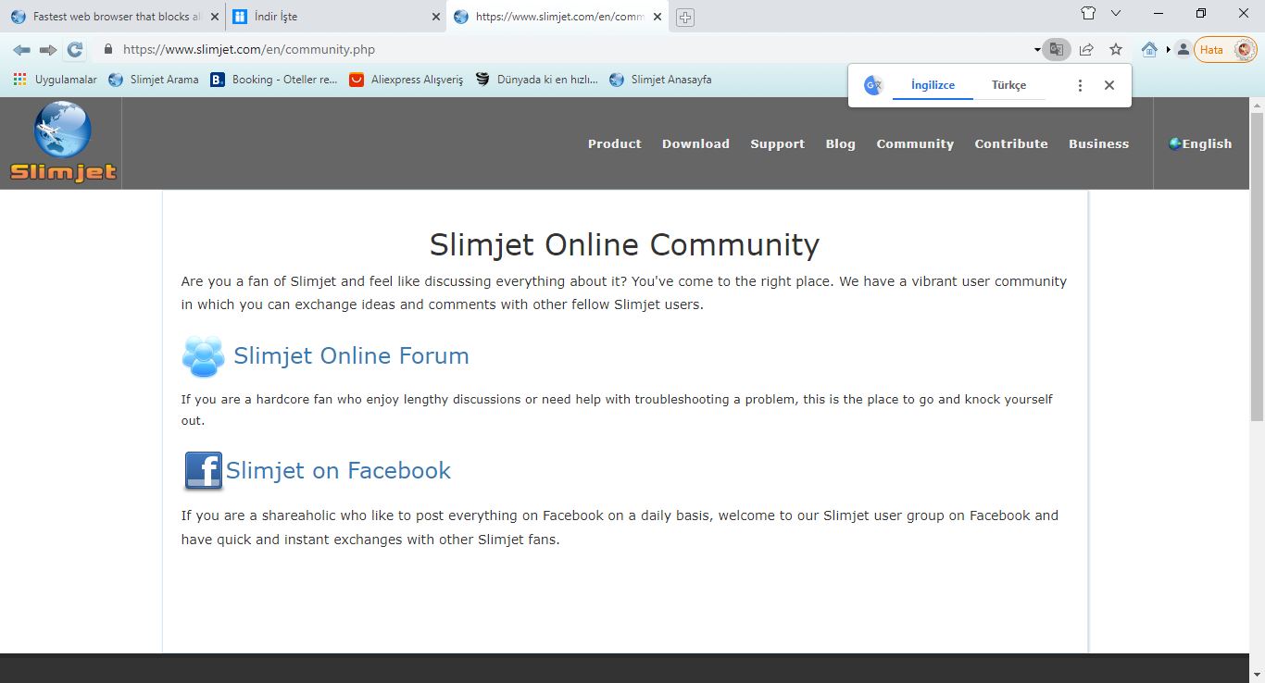Go forward with the right arrow button

click(48, 50)
